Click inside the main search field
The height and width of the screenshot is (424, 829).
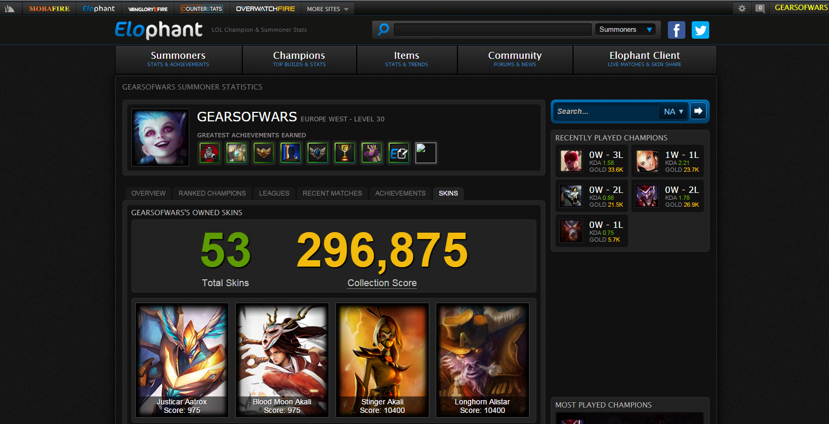pyautogui.click(x=492, y=30)
